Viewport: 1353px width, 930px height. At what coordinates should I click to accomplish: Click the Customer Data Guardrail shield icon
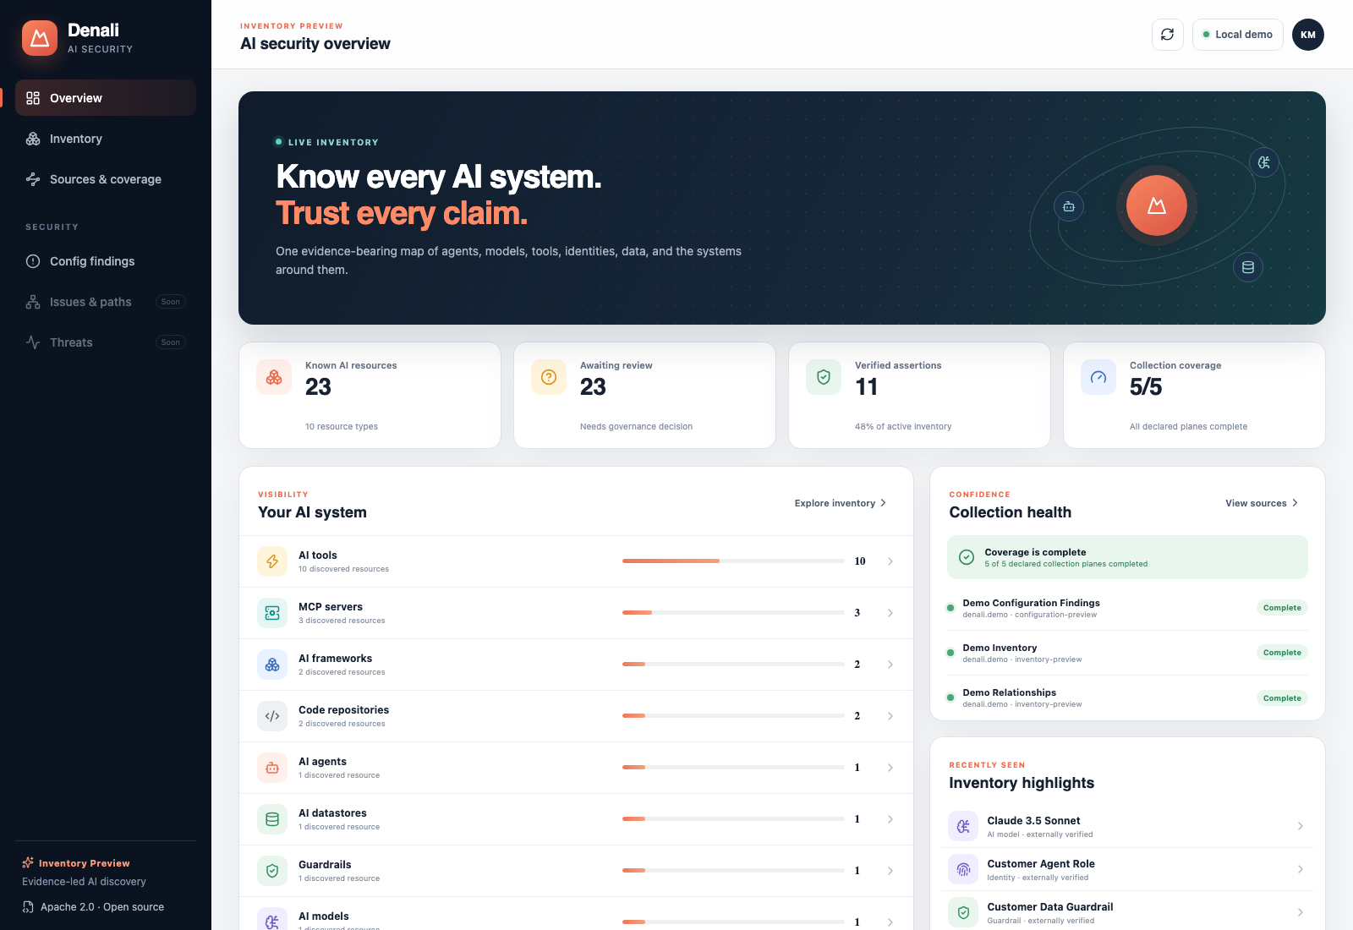[963, 912]
